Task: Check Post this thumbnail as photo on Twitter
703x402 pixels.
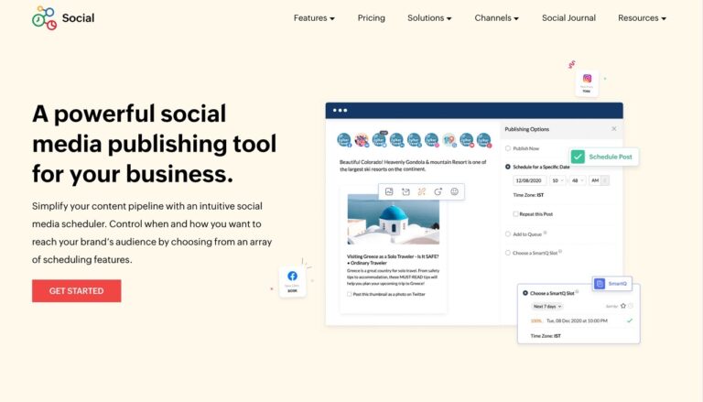Action: 350,294
